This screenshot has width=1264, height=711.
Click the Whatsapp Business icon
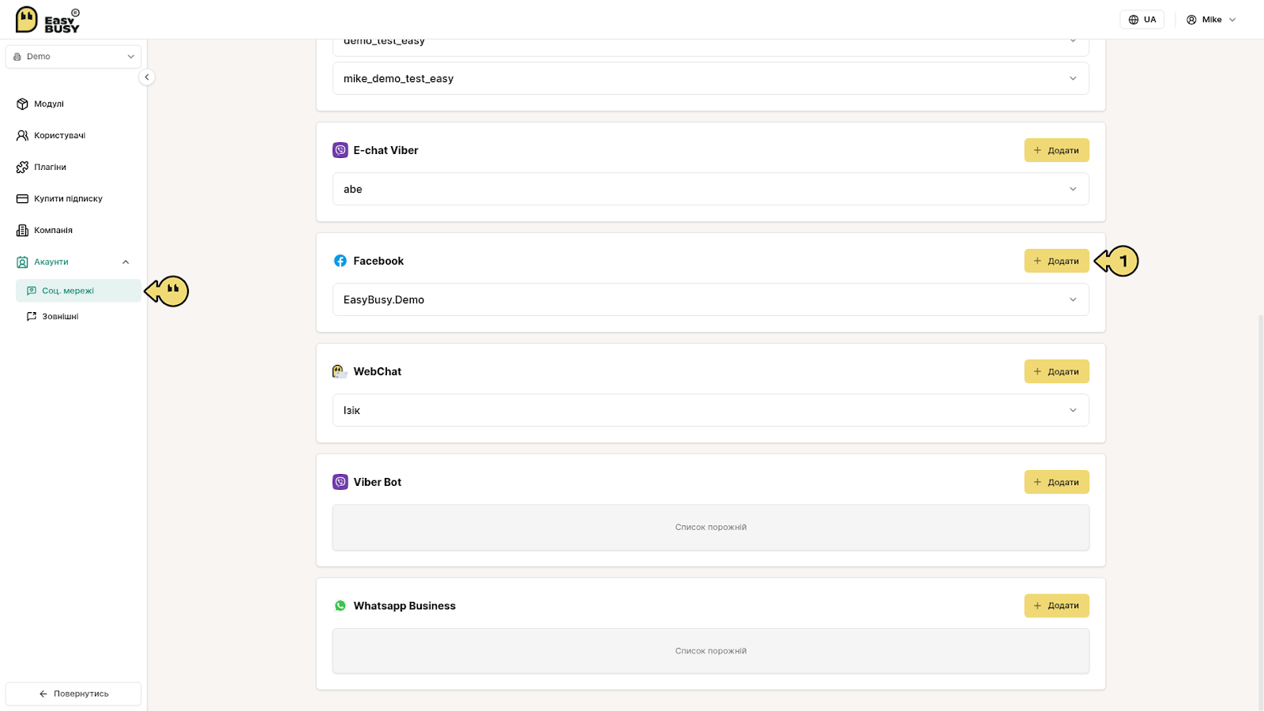pos(340,606)
